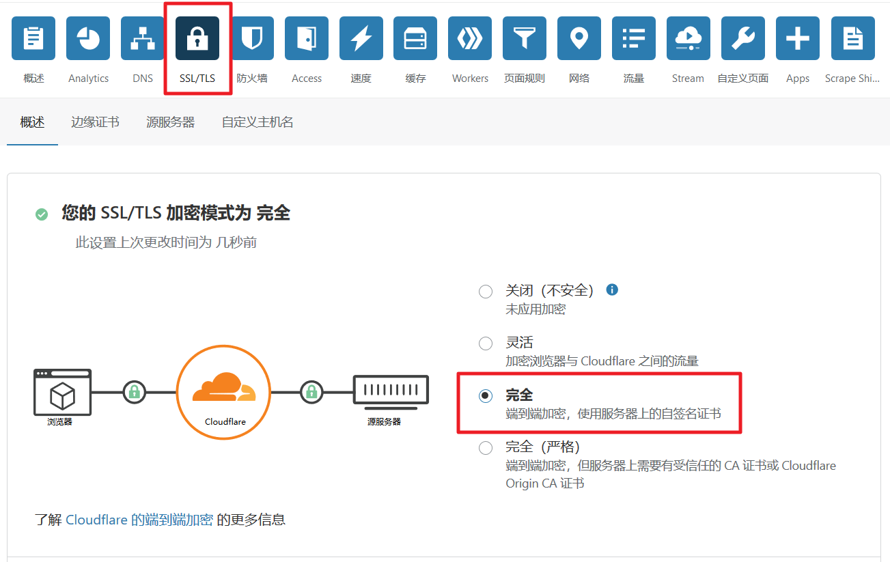Switch to the 自定义主机名 tab
The height and width of the screenshot is (562, 890).
tap(258, 122)
